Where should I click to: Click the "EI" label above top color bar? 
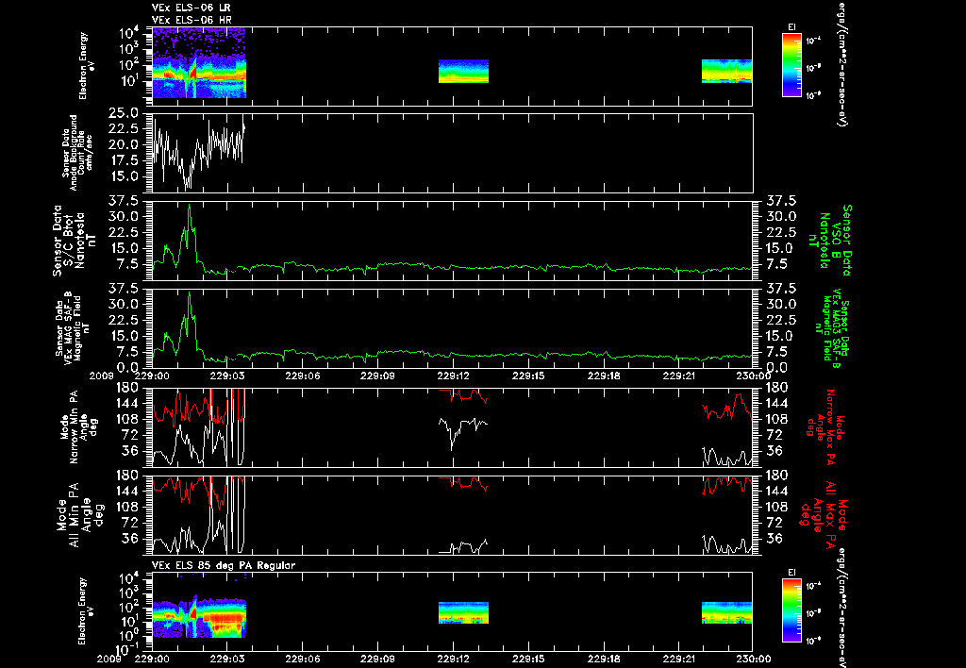tap(791, 27)
